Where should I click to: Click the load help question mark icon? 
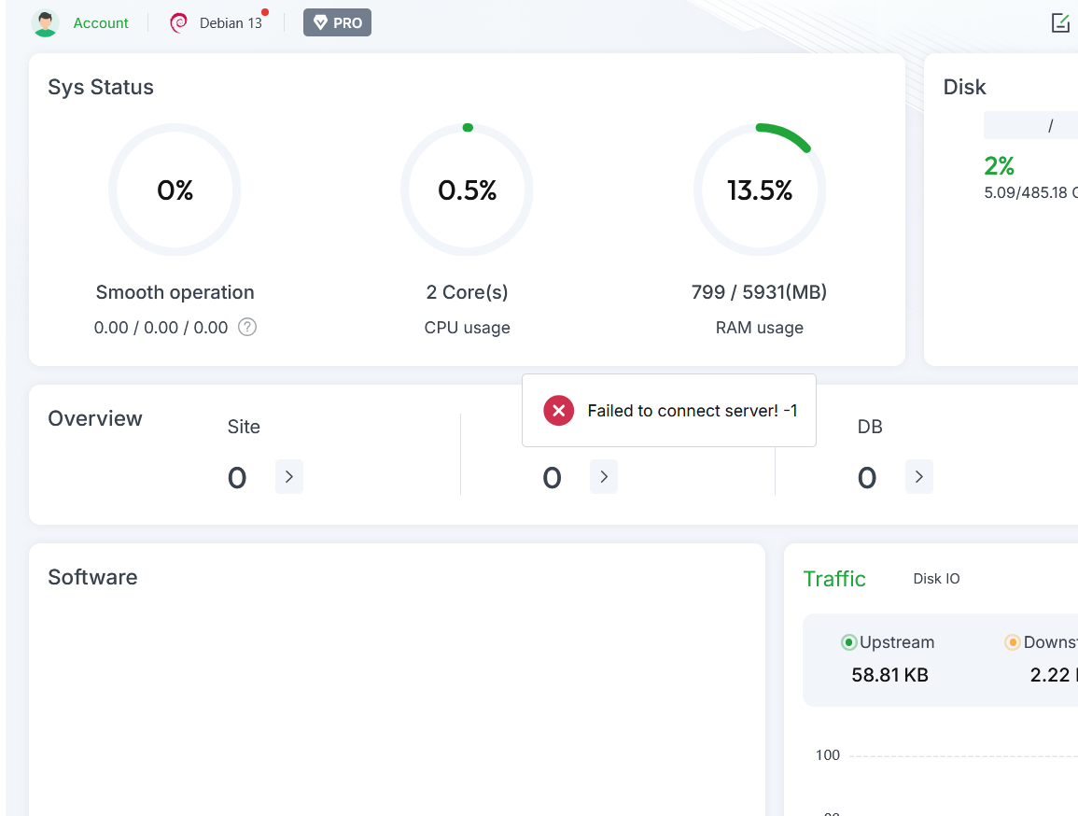click(x=247, y=327)
